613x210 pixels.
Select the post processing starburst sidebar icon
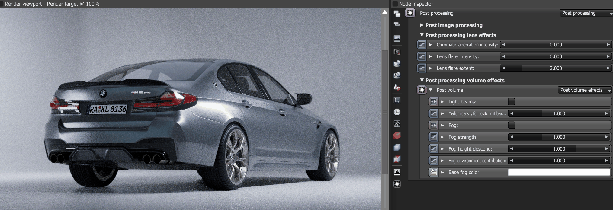(397, 184)
